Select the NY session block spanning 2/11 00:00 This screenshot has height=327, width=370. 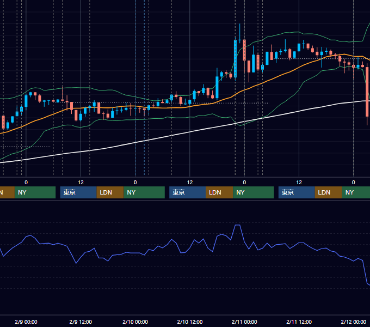254,192
